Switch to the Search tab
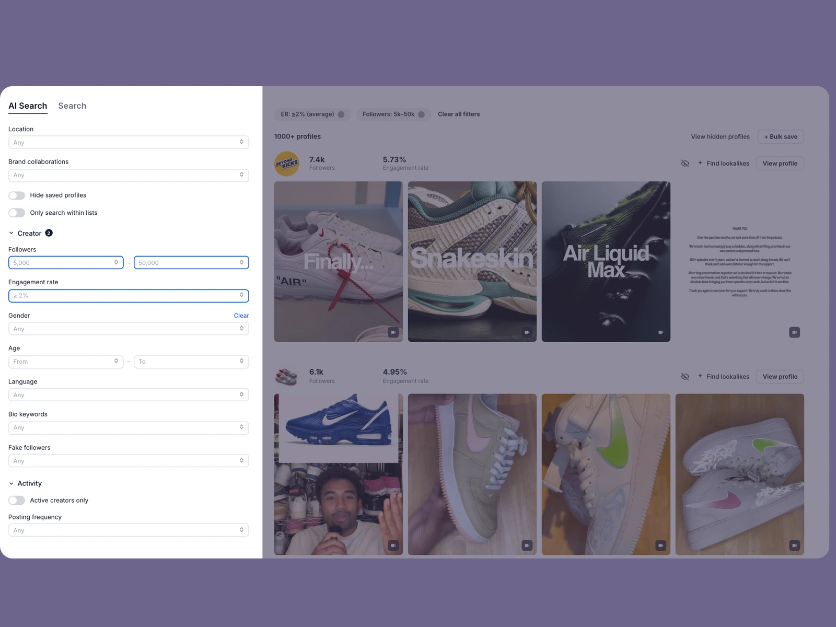Image resolution: width=836 pixels, height=627 pixels. click(72, 106)
